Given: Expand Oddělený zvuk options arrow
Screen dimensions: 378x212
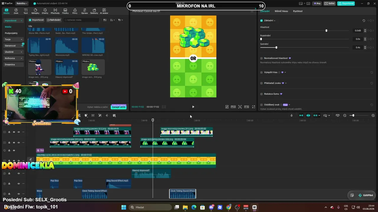Looking at the screenshot, I should click(x=289, y=105).
